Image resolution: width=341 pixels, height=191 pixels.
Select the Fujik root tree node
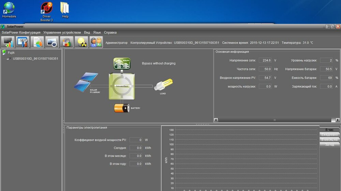coord(11,53)
